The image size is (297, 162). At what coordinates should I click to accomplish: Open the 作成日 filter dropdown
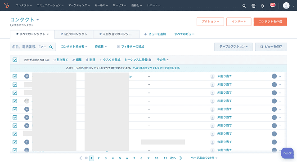tap(101, 47)
